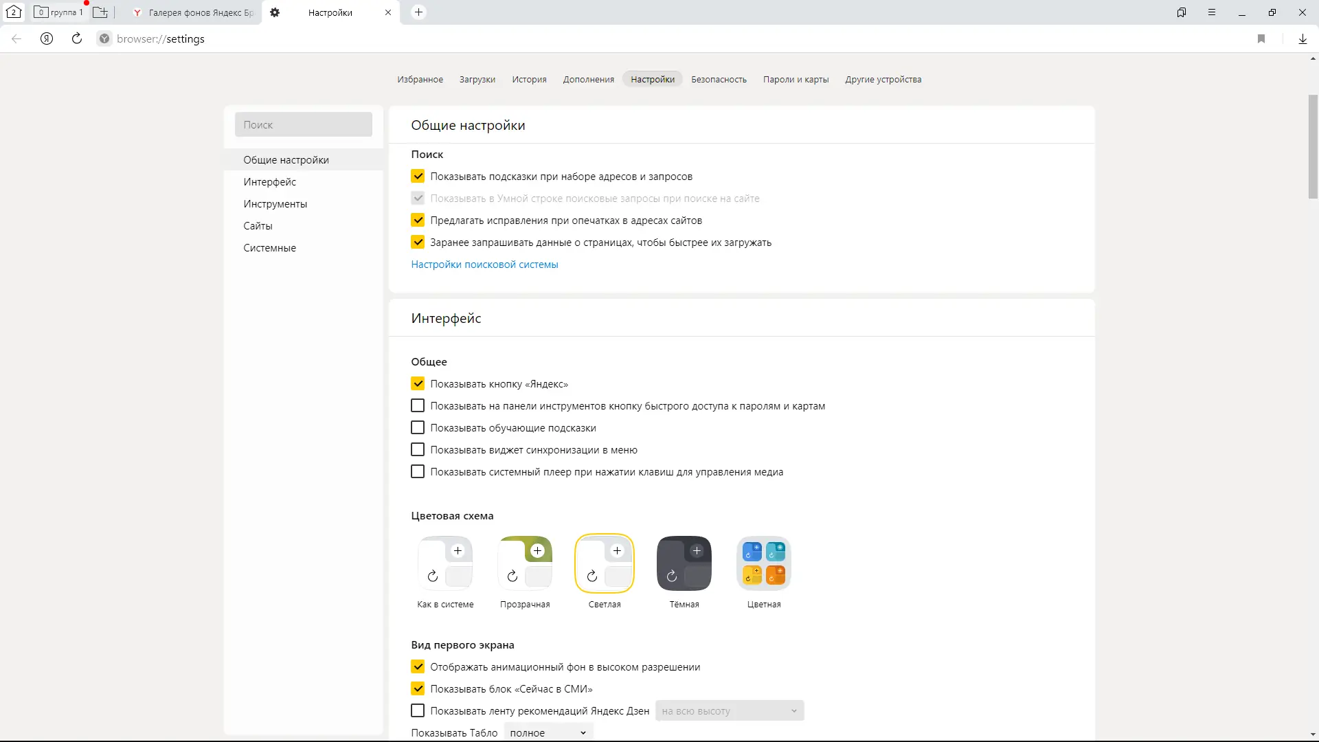This screenshot has height=742, width=1319.
Task: Open the Дополнения tab
Action: (x=588, y=80)
